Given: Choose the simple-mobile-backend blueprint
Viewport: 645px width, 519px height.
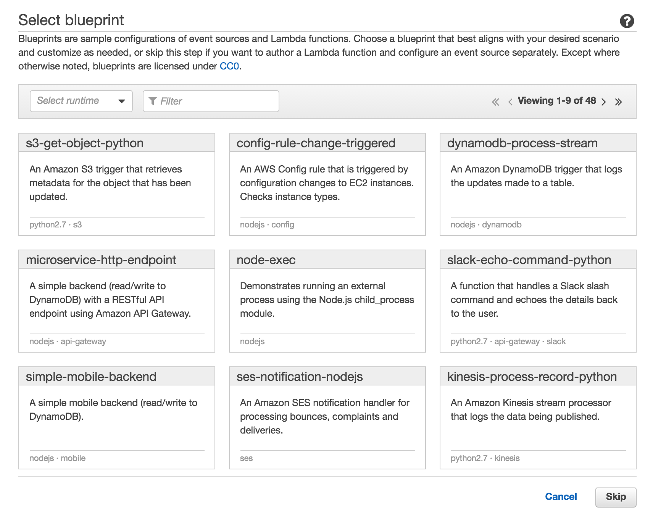Looking at the screenshot, I should (117, 418).
